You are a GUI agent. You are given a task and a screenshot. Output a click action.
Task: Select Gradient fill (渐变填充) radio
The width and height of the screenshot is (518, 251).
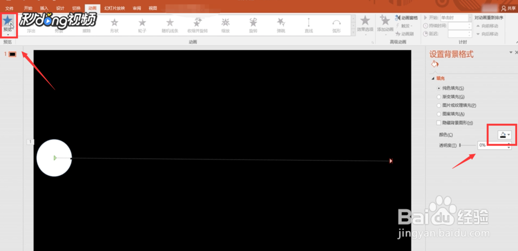[439, 97]
